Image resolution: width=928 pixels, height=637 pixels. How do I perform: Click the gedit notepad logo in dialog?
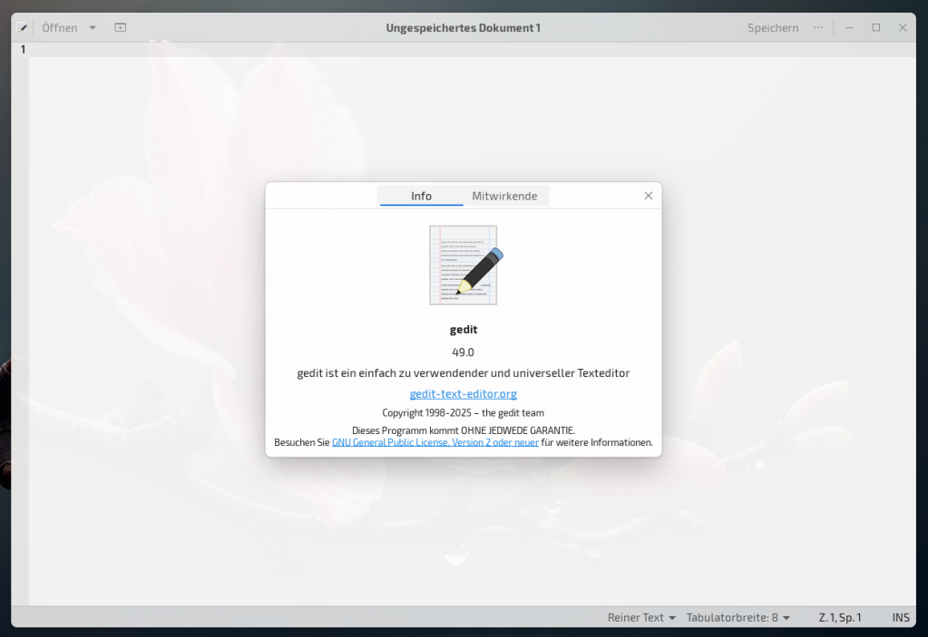tap(464, 265)
